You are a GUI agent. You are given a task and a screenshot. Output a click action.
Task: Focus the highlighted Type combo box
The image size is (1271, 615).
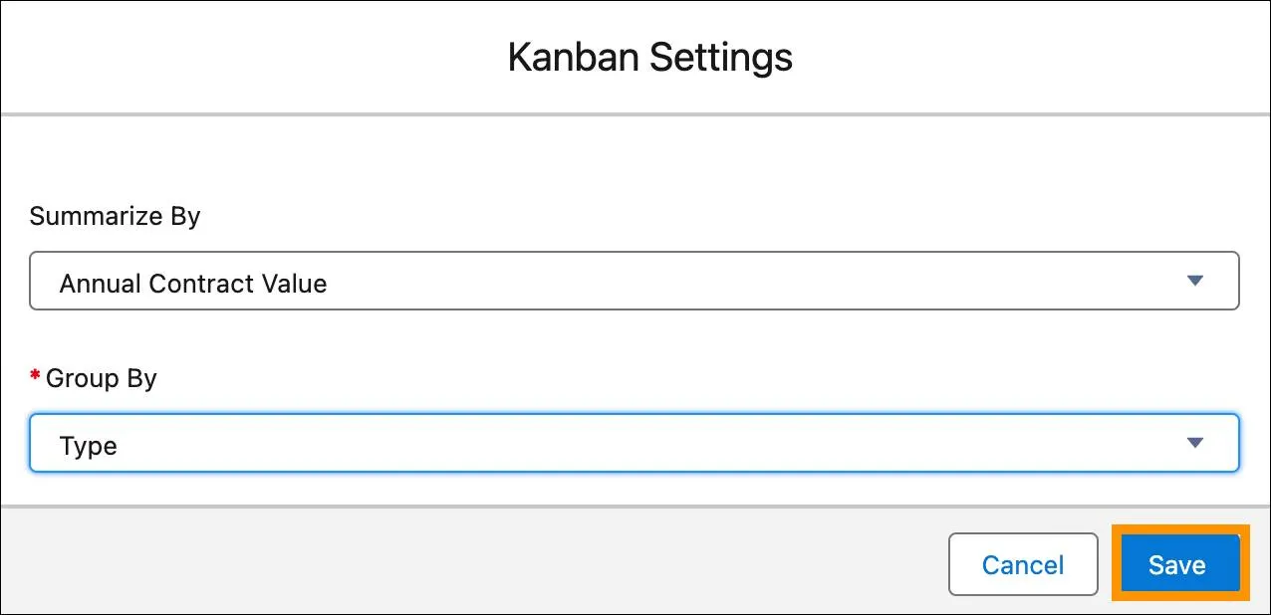(635, 443)
